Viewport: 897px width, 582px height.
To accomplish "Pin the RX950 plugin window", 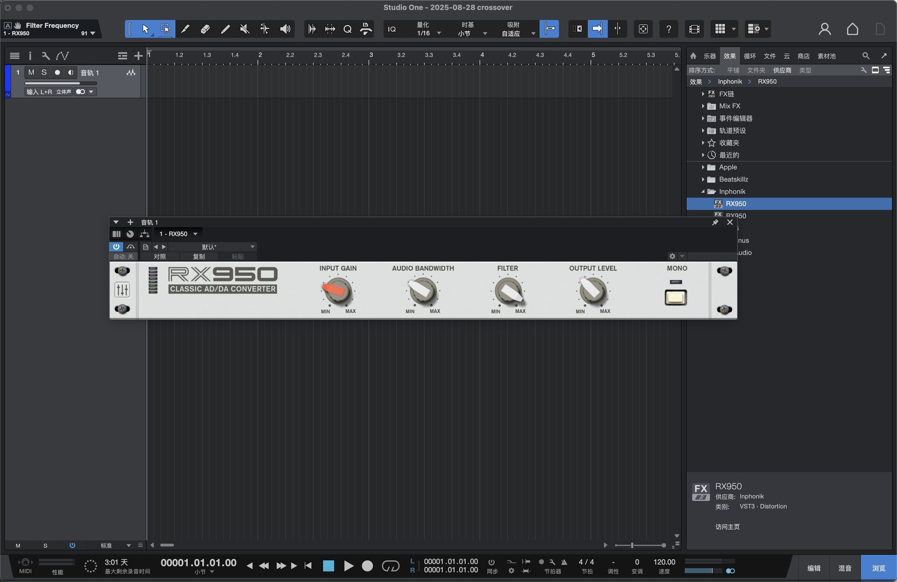I will tap(715, 223).
